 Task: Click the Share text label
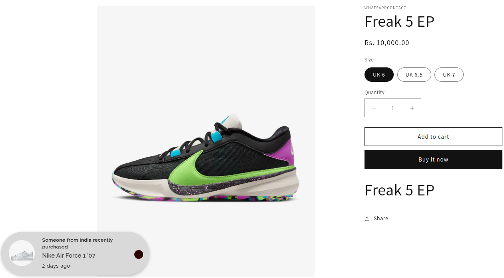(381, 219)
